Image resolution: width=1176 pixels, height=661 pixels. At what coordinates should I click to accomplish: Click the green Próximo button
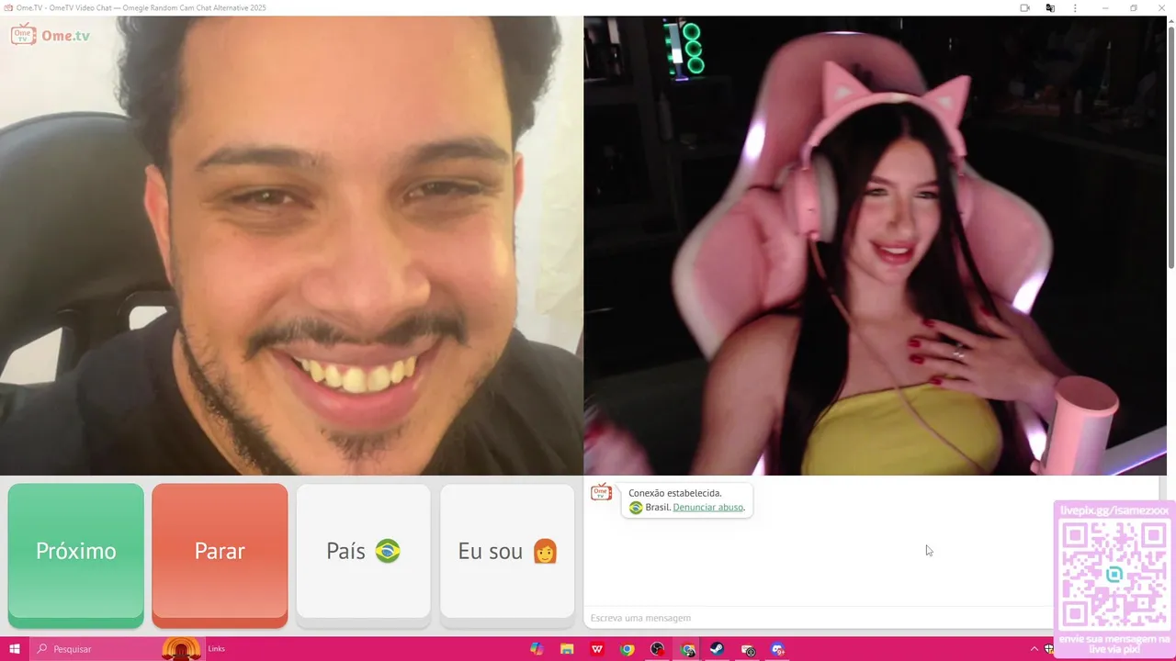pos(75,555)
